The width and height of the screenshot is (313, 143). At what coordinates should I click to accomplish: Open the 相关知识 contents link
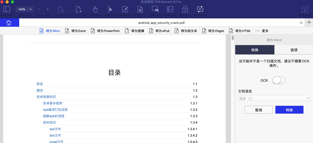point(49,123)
